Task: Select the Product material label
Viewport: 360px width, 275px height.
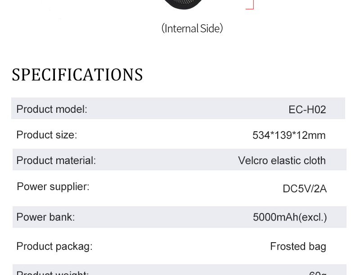Action: [x=56, y=160]
